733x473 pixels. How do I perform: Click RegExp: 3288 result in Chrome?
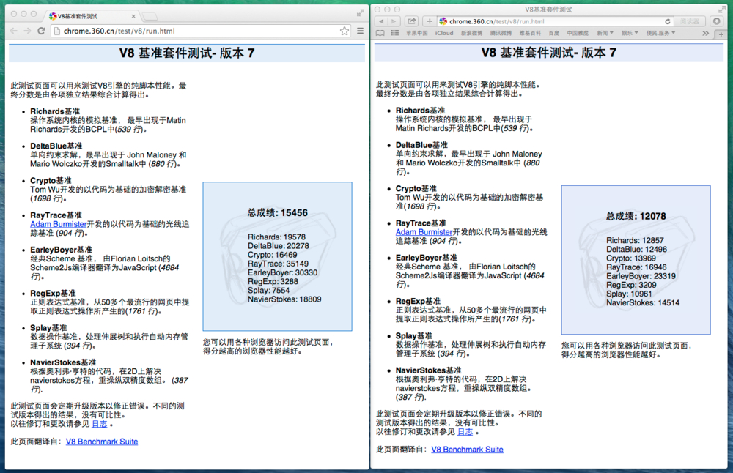point(273,282)
